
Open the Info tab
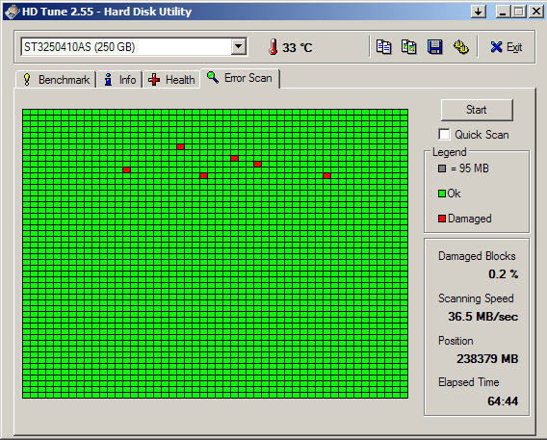[119, 80]
